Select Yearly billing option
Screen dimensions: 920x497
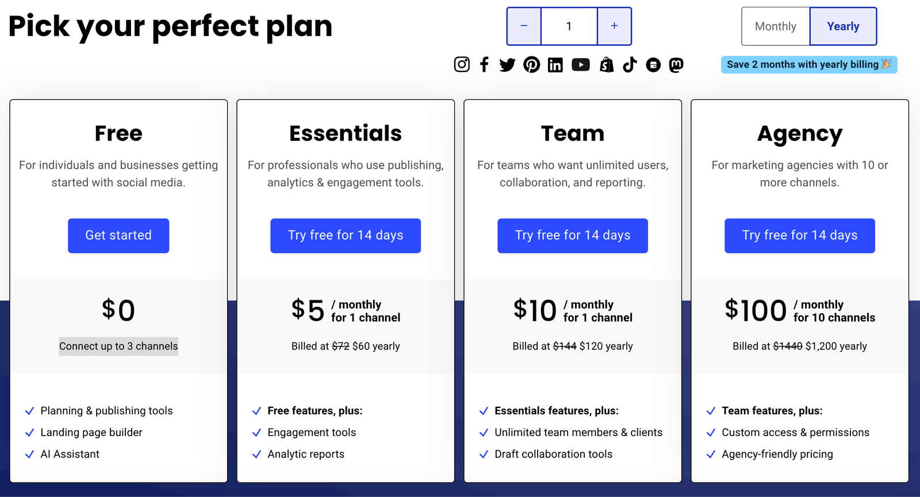click(843, 26)
